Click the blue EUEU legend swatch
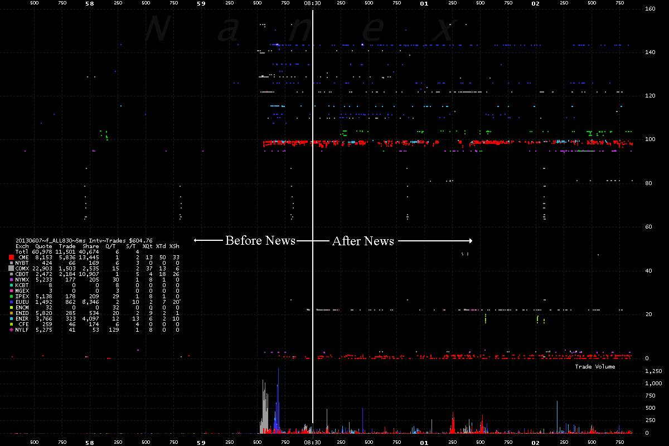Viewport: 669px width, 446px height. coord(11,302)
